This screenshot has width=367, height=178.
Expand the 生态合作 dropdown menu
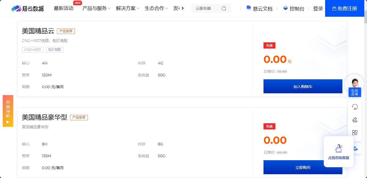tap(156, 8)
